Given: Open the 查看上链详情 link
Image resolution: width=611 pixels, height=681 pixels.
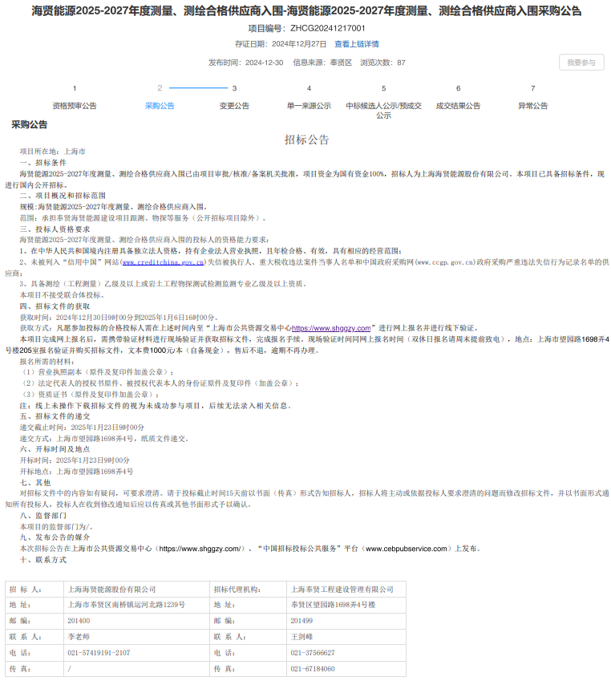Looking at the screenshot, I should 357,44.
